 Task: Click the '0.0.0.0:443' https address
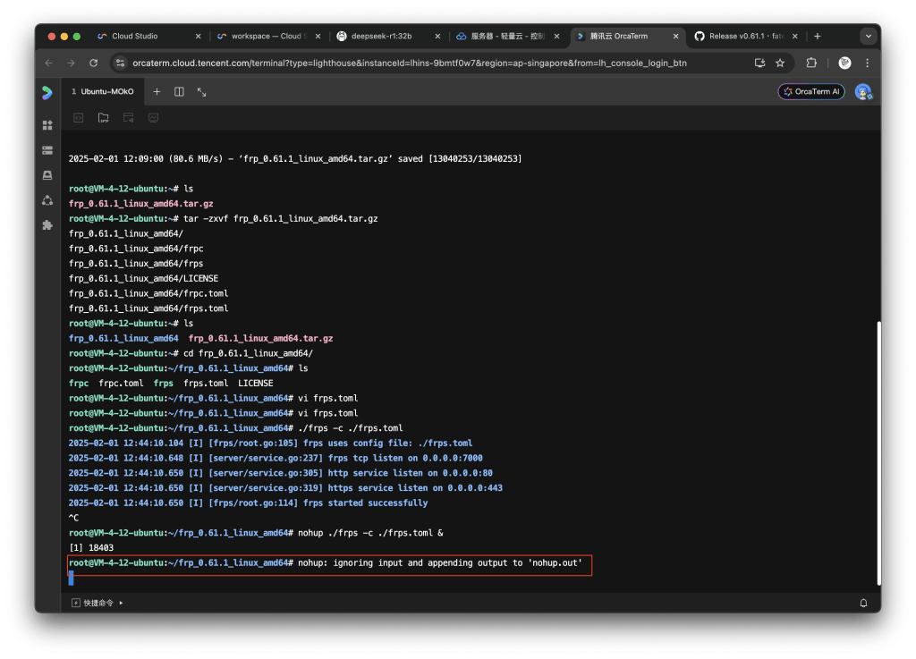475,488
